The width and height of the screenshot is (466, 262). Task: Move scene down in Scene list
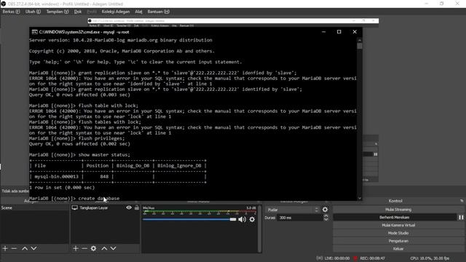point(34,248)
